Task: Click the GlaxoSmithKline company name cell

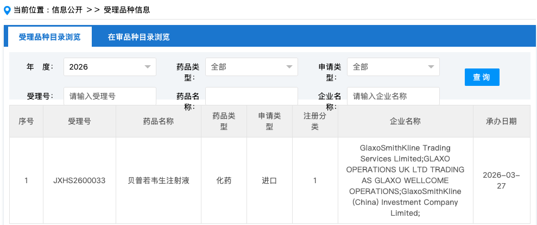Action: [x=405, y=180]
